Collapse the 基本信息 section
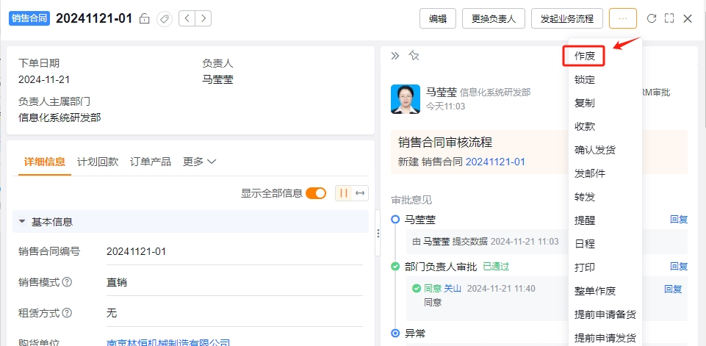706x346 pixels. coord(21,222)
